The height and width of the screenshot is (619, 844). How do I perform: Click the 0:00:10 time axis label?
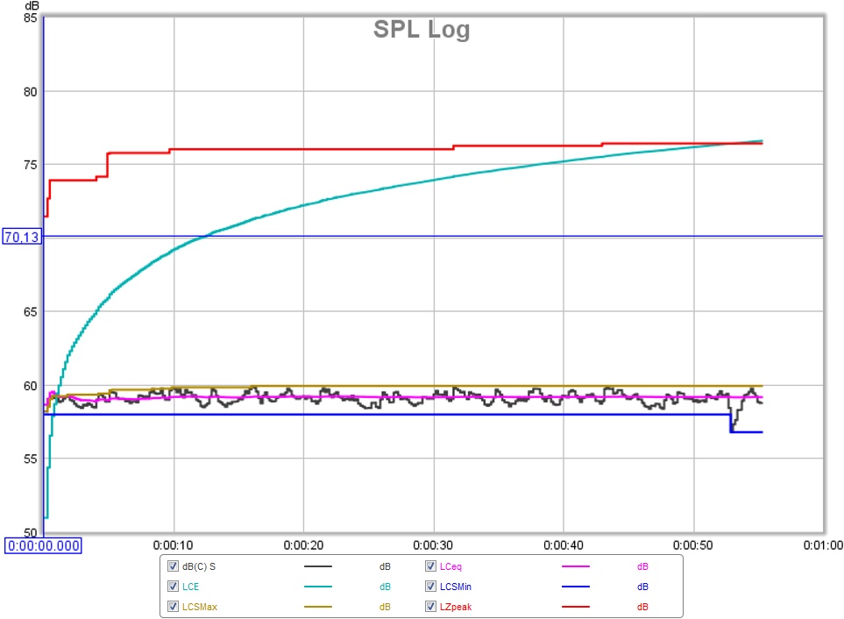pyautogui.click(x=174, y=545)
